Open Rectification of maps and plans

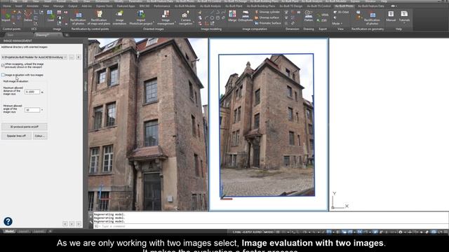click(x=99, y=17)
